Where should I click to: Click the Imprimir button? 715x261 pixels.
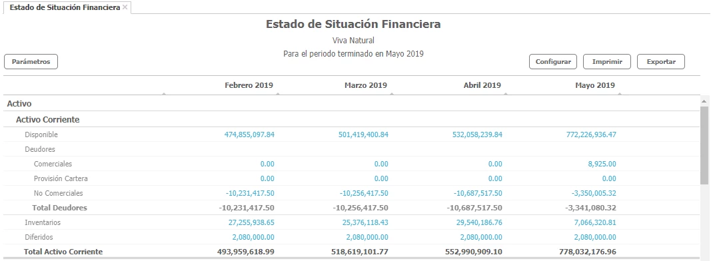pos(607,61)
